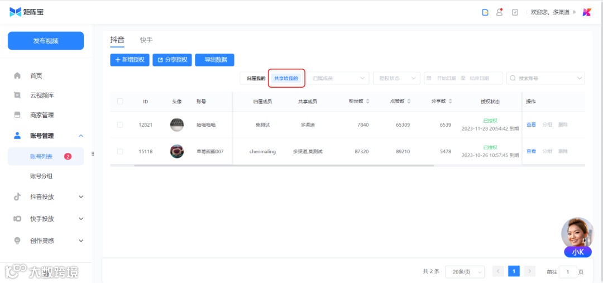Open the user notification icon with red dot

[x=499, y=12]
